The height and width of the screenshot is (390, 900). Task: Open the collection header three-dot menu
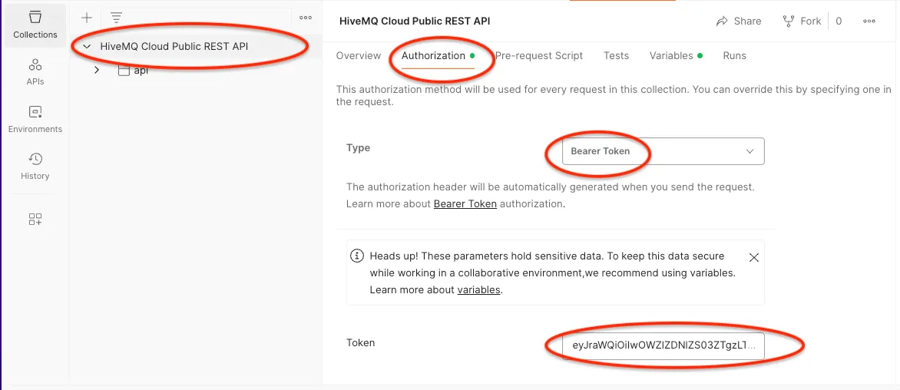click(x=869, y=21)
